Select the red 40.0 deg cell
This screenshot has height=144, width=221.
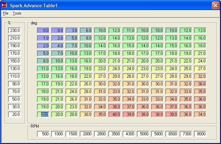pyautogui.click(x=115, y=115)
